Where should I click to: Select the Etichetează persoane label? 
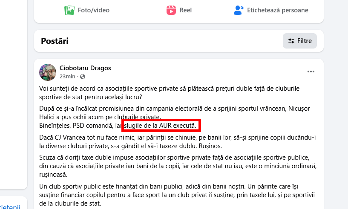point(277,10)
